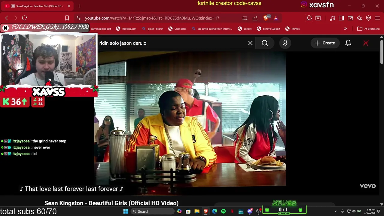The image size is (384, 216).
Task: Search with voice microphone on YouTube
Action: (285, 43)
